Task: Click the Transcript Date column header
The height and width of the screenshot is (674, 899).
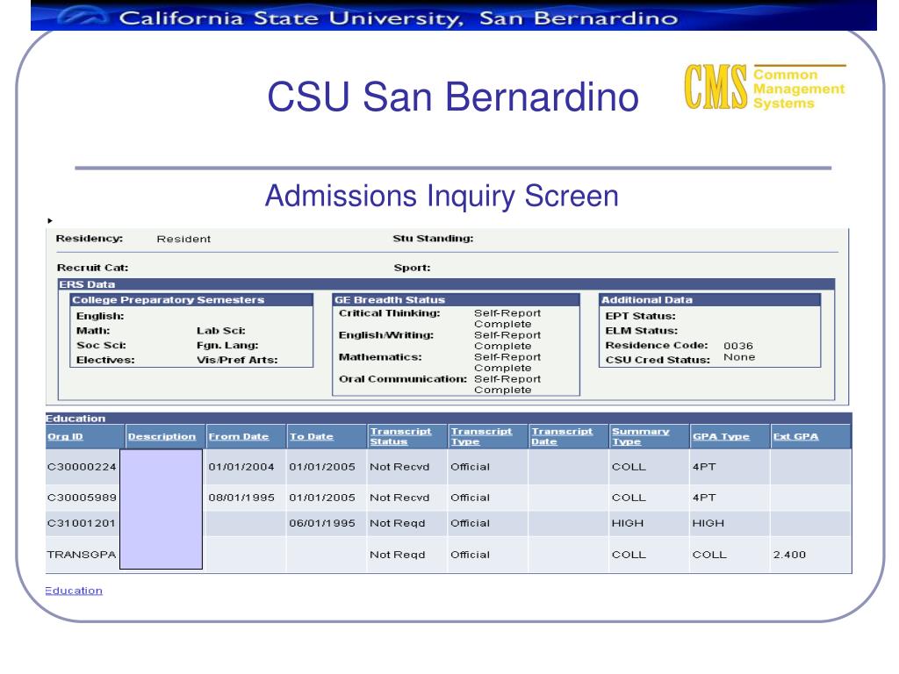Action: coord(562,436)
